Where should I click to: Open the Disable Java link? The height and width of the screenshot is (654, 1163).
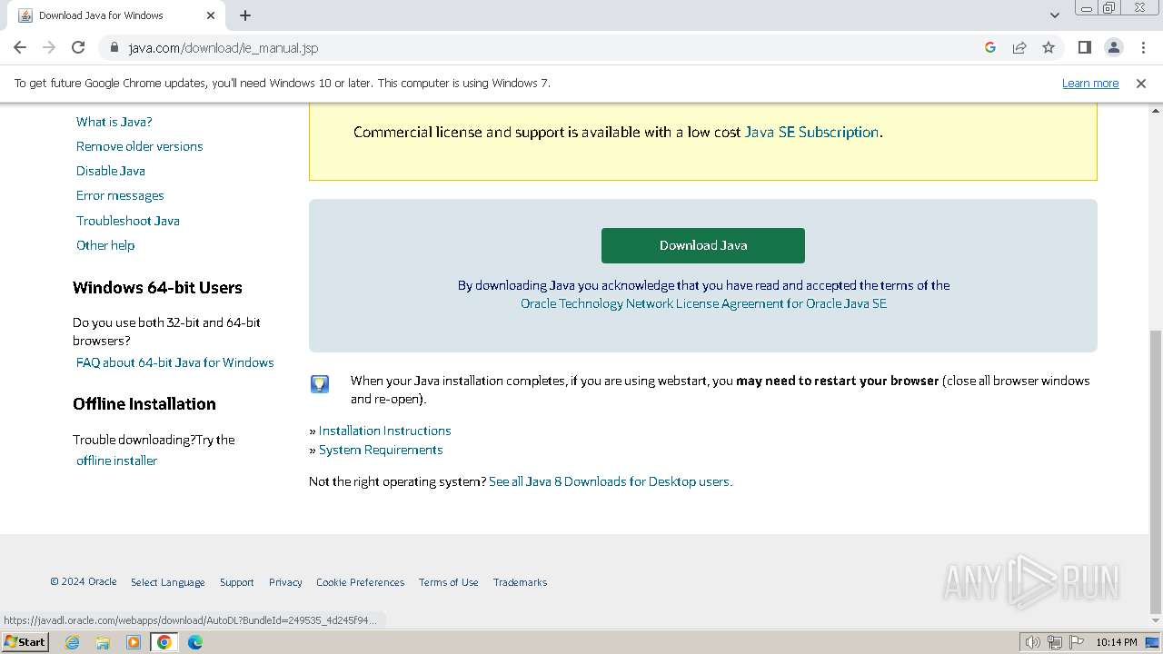click(111, 171)
